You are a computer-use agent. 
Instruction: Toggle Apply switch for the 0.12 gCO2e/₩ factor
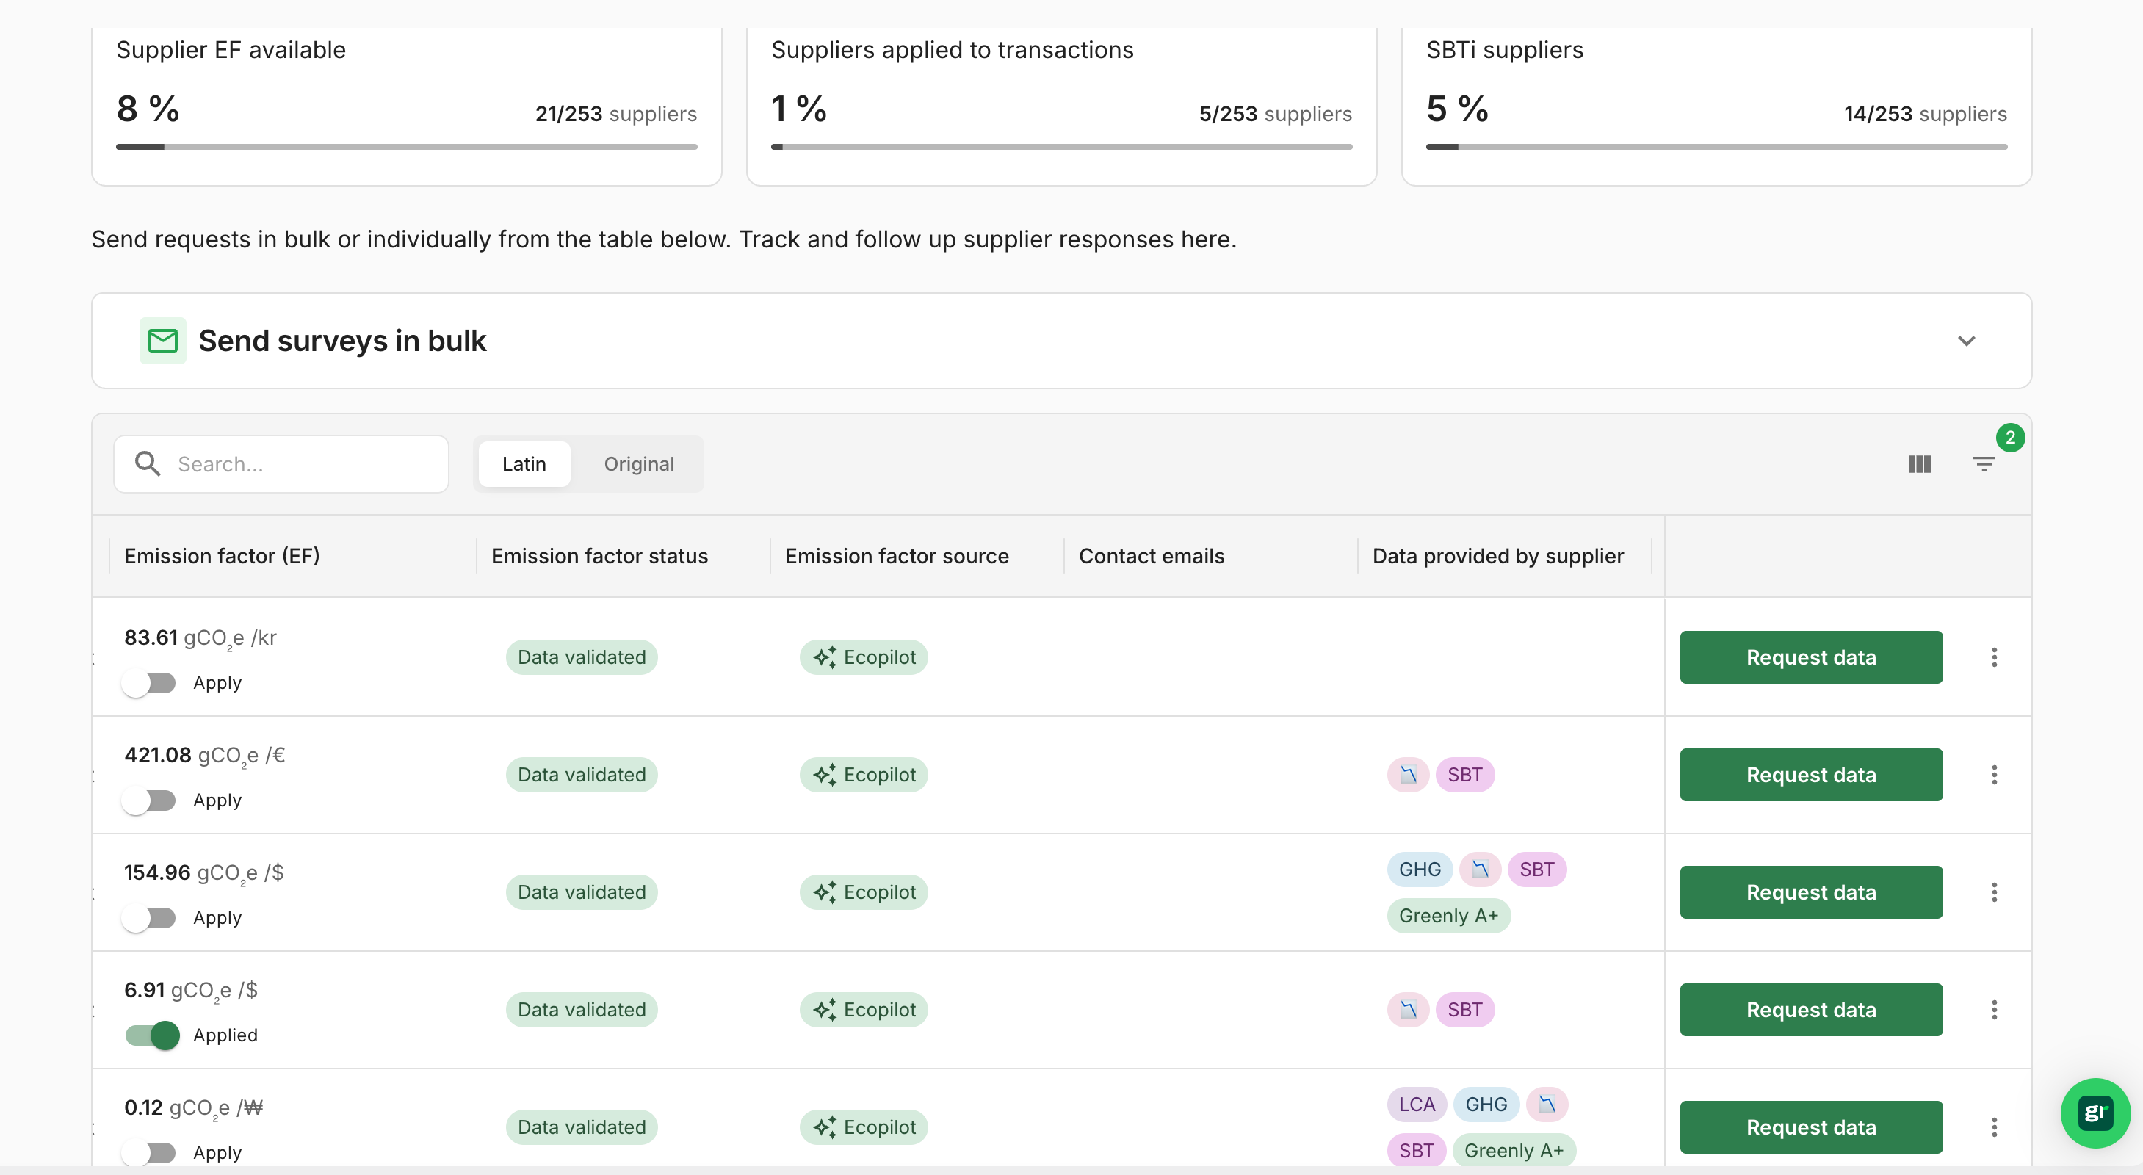(x=150, y=1152)
